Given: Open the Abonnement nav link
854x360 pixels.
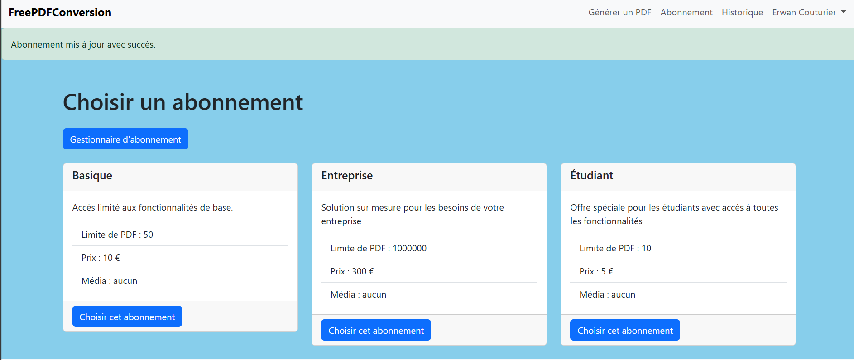Looking at the screenshot, I should point(686,13).
